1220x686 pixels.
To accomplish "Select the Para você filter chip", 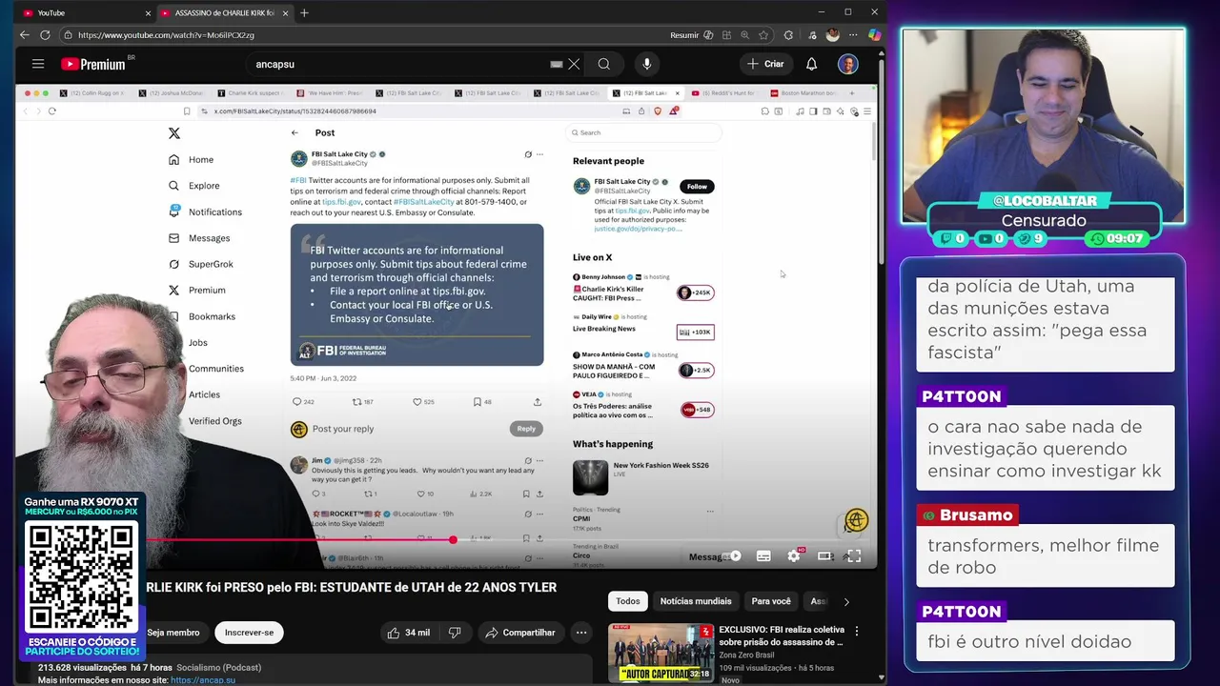I will pos(771,601).
